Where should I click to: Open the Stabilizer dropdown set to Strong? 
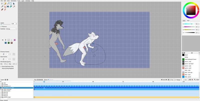pos(11,29)
